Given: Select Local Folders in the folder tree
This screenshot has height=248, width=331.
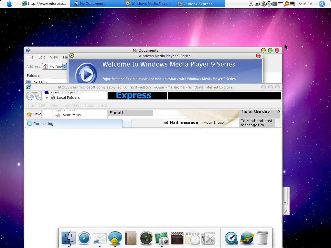Looking at the screenshot, I should pos(68,98).
